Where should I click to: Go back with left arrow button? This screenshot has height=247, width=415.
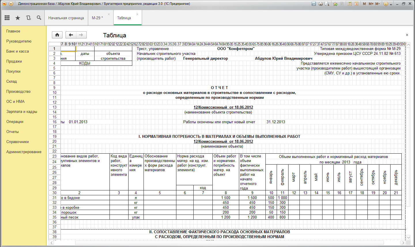click(71, 35)
